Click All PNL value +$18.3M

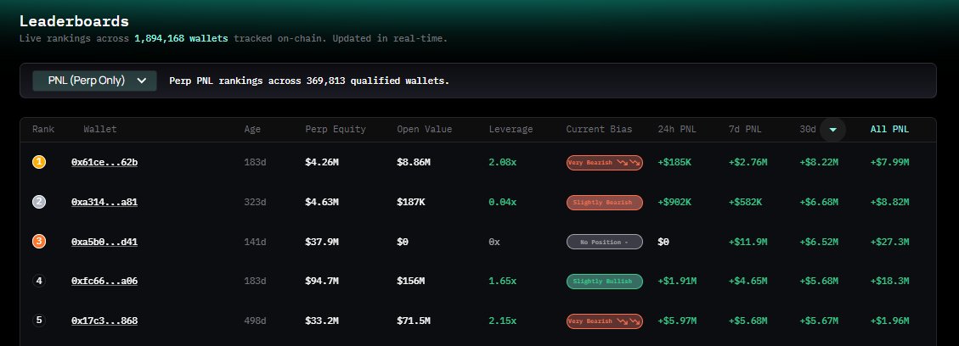890,282
